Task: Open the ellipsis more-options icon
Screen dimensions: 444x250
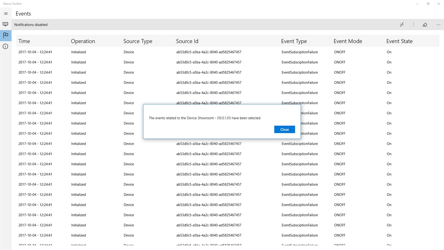Action: pyautogui.click(x=438, y=24)
